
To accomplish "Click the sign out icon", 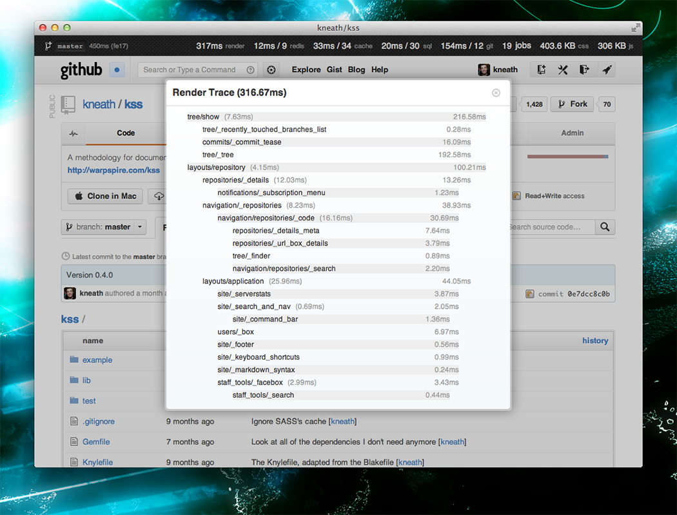I will (x=584, y=70).
